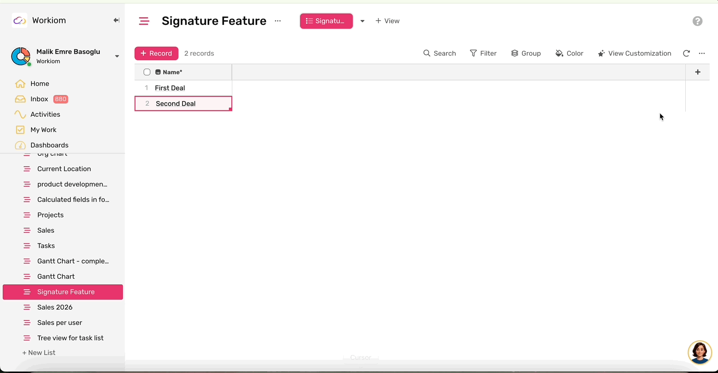
Task: Open the help question mark icon
Action: coord(697,21)
